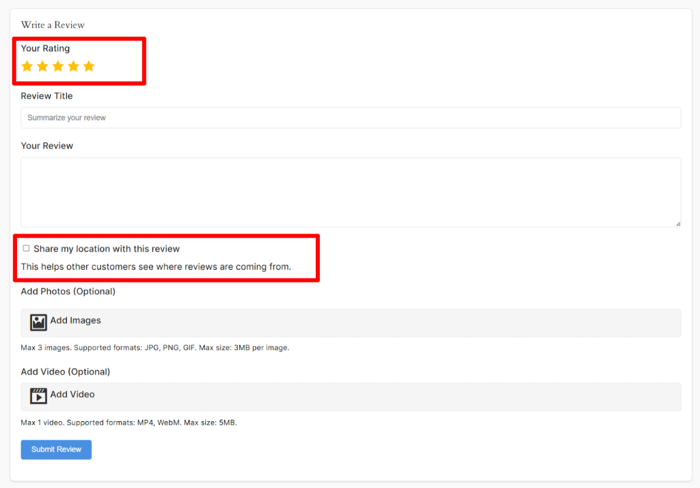Click inside the Your Review text area
Viewport: 700px width, 488px height.
click(350, 192)
